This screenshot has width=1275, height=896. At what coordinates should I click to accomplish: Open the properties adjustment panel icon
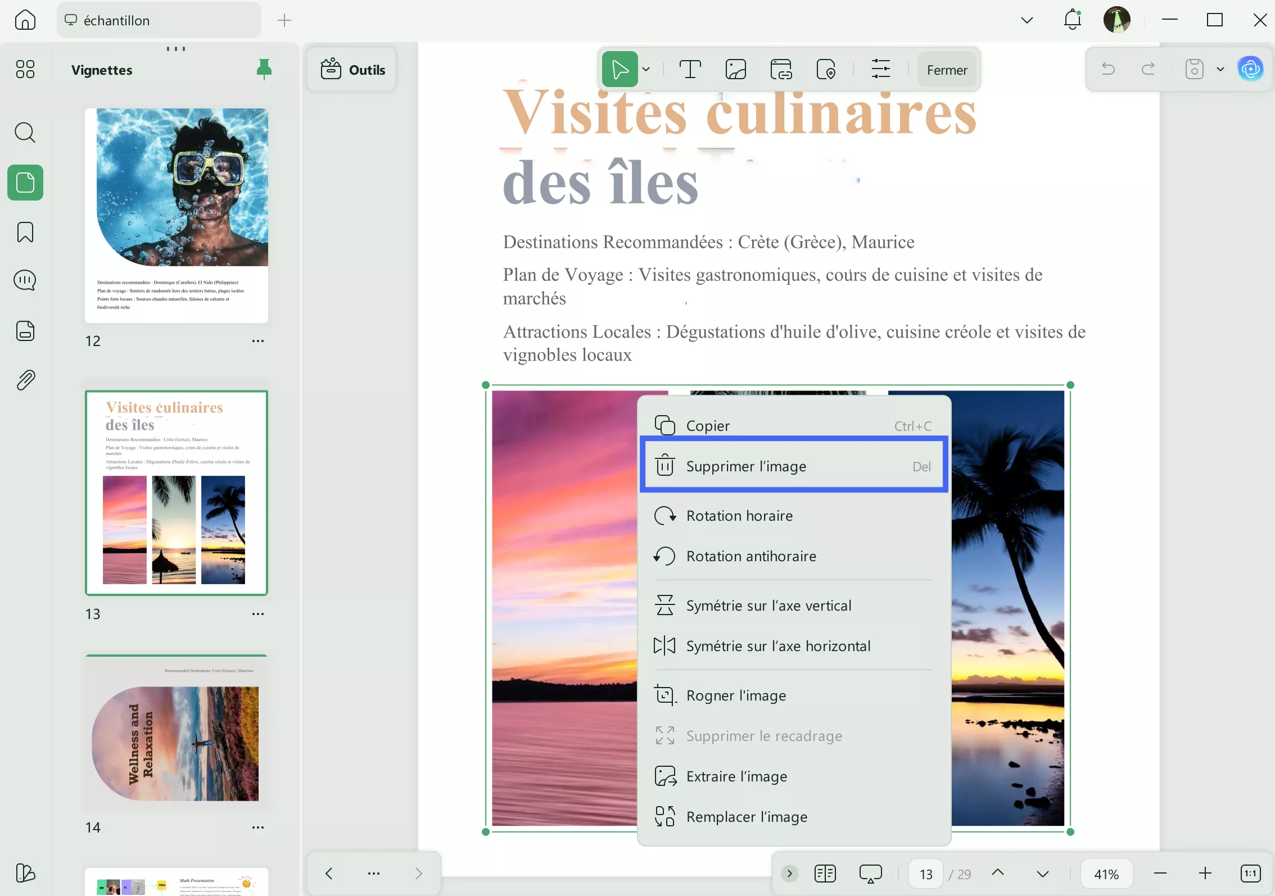click(x=880, y=69)
